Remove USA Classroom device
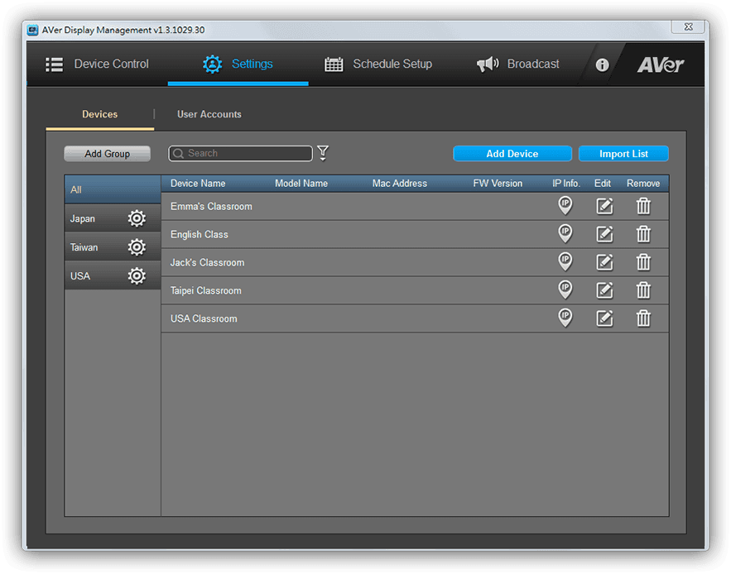Viewport: 731px width, 574px height. pyautogui.click(x=643, y=318)
